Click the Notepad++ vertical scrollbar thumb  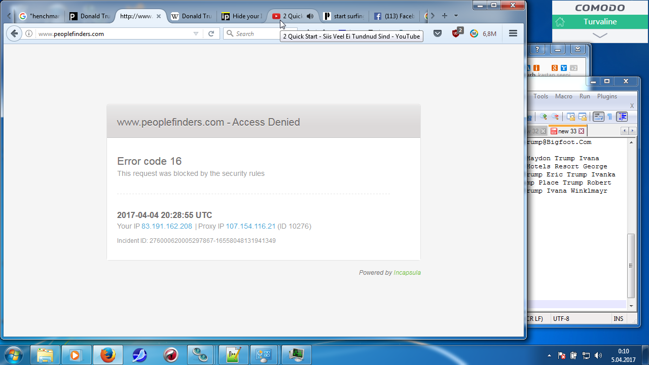pos(631,266)
